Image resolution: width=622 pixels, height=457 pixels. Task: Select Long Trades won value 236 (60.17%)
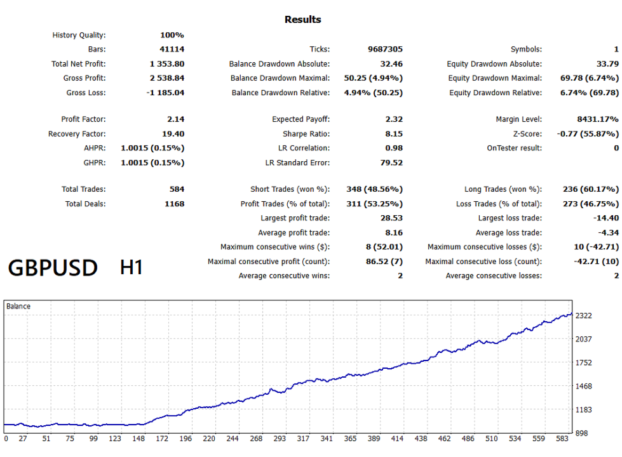click(591, 189)
